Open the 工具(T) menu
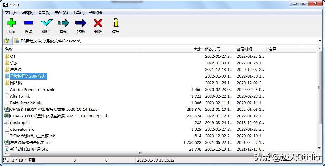 (78, 13)
